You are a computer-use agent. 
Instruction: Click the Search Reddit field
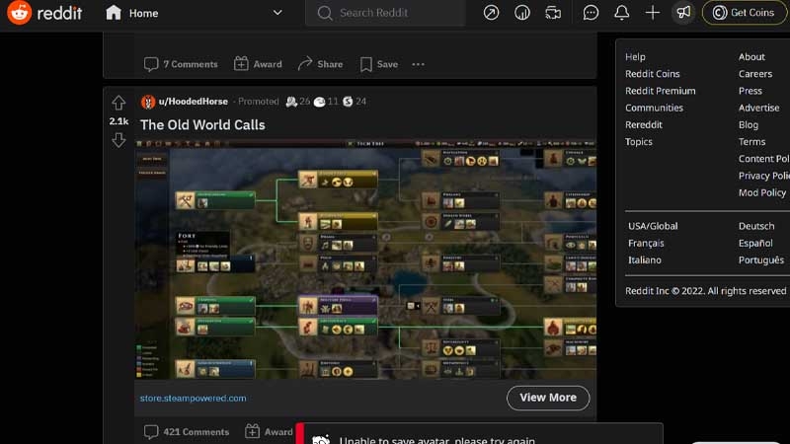point(385,13)
